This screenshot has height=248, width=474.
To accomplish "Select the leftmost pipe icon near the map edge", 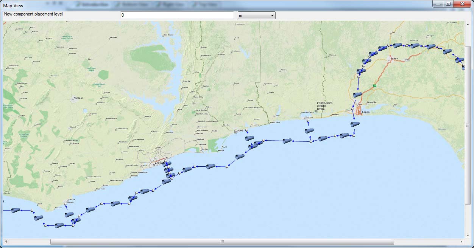I will point(15,210).
